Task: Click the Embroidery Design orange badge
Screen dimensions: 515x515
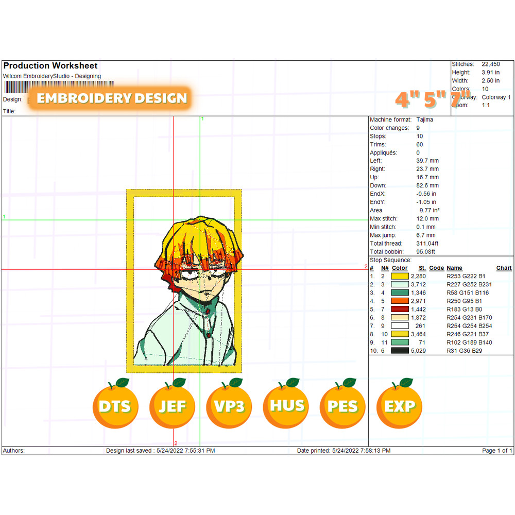Action: pyautogui.click(x=111, y=98)
